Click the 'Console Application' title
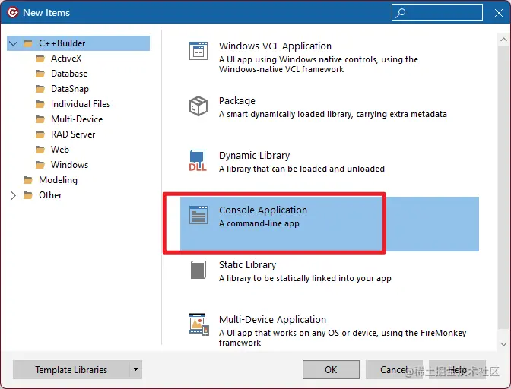 (263, 210)
